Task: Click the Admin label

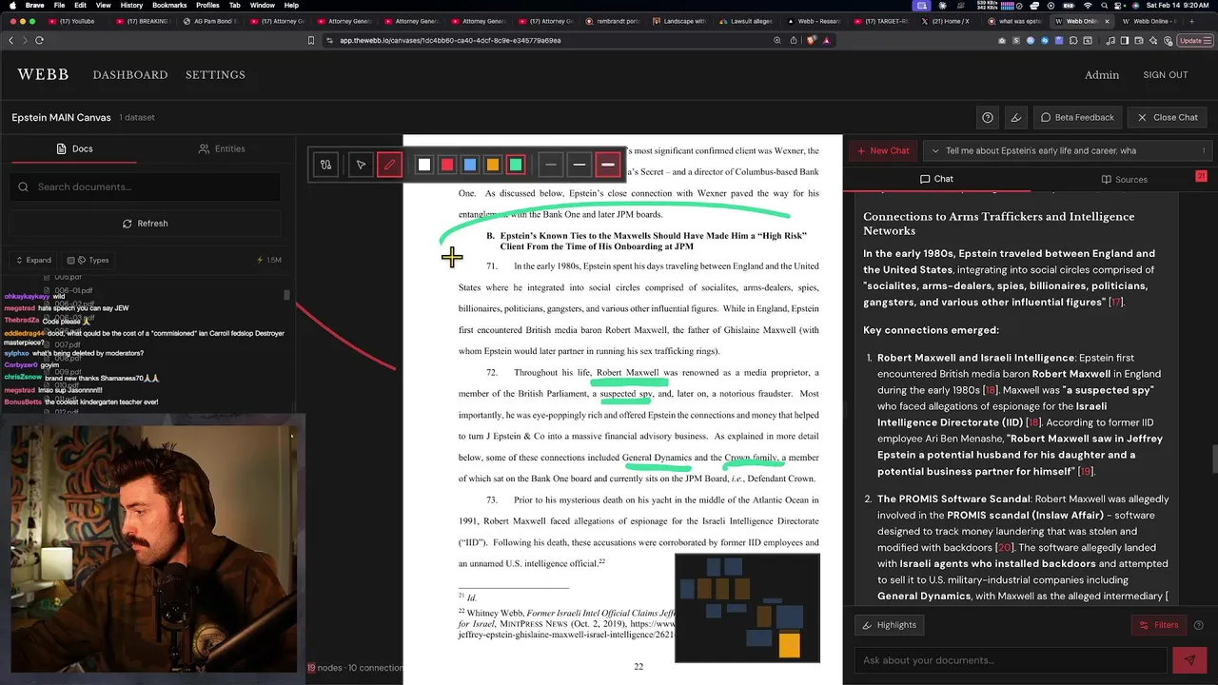Action: coord(1102,74)
